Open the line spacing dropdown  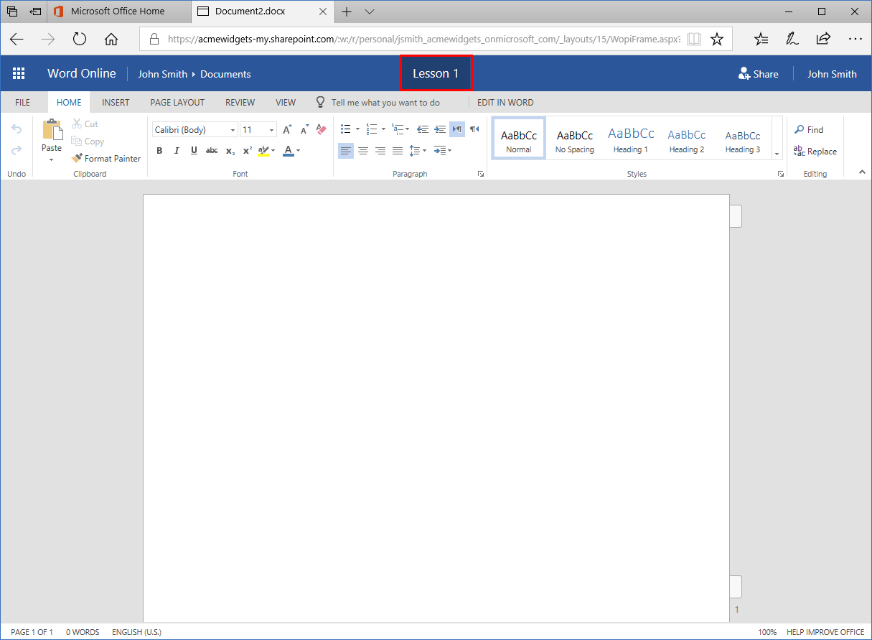tap(417, 151)
